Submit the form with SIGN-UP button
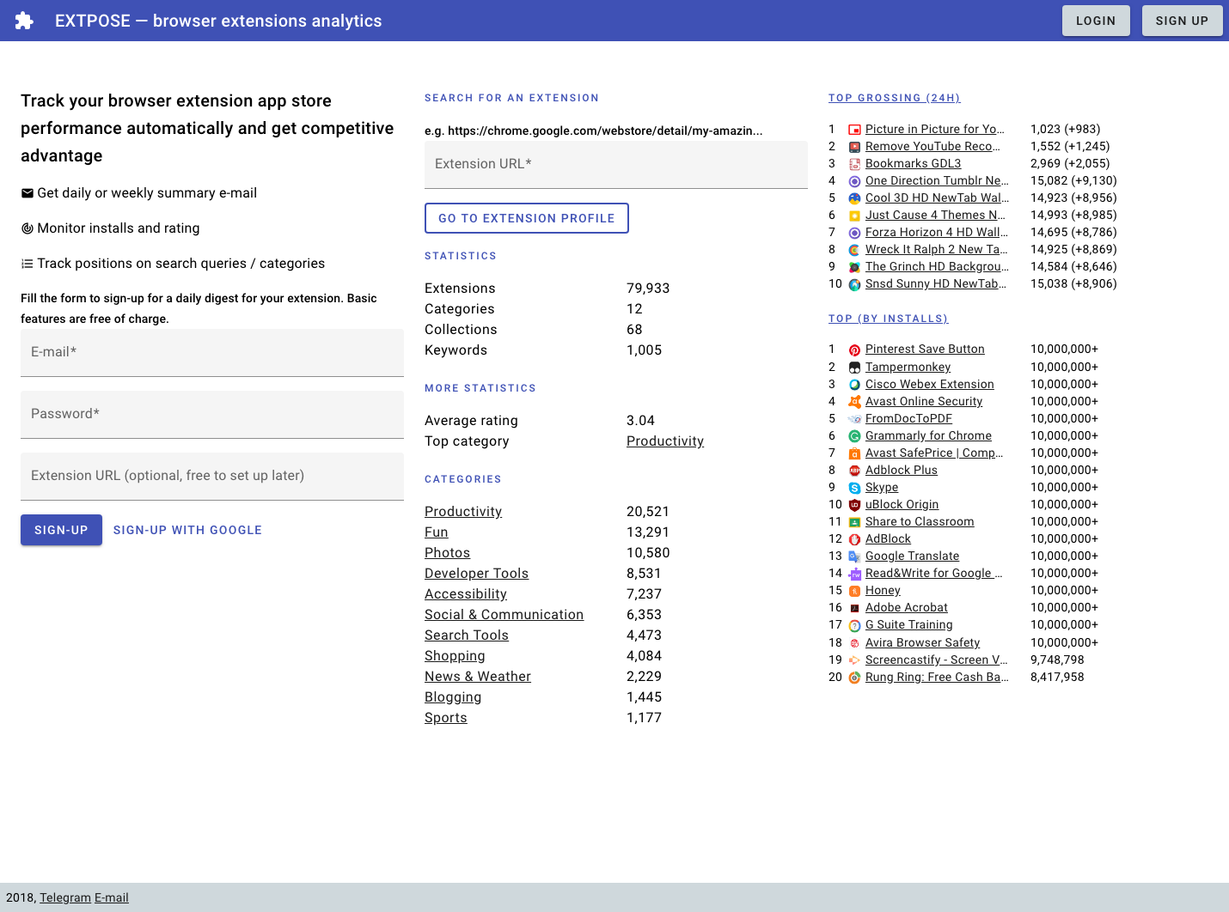 [61, 530]
